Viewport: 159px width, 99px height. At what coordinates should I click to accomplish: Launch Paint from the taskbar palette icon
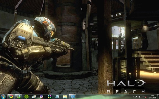click(34, 97)
